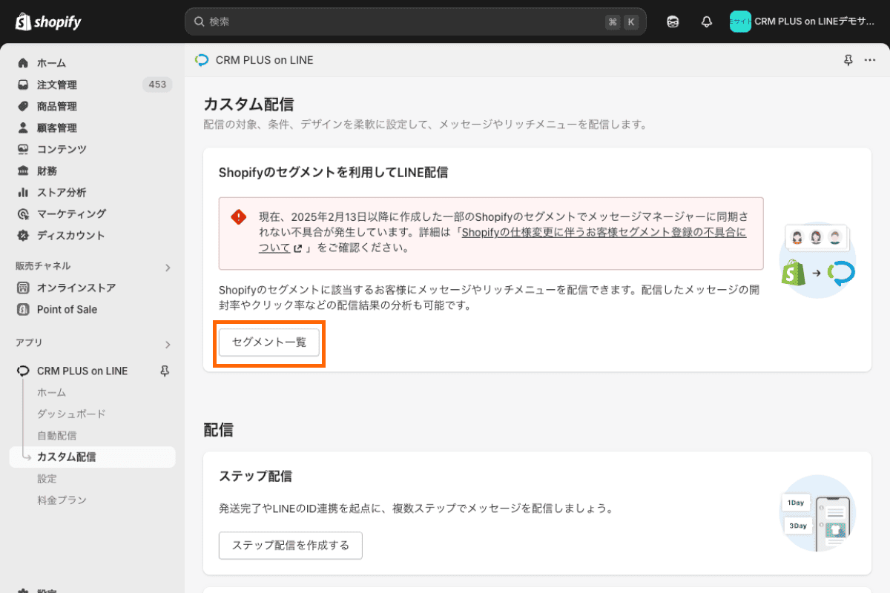The height and width of the screenshot is (593, 890).
Task: Click the store avatar in top bar
Action: 740,21
